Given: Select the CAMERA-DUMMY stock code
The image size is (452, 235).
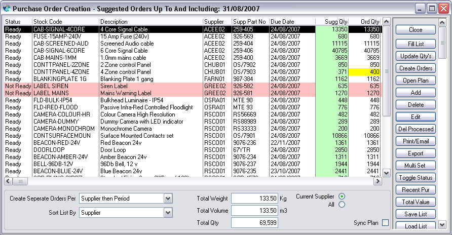Looking at the screenshot, I should click(x=56, y=122).
